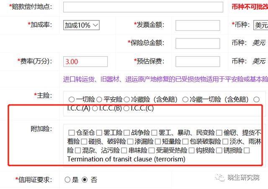The height and width of the screenshot is (189, 268).
Task: Click the 发票金额 input field
Action: click(198, 25)
